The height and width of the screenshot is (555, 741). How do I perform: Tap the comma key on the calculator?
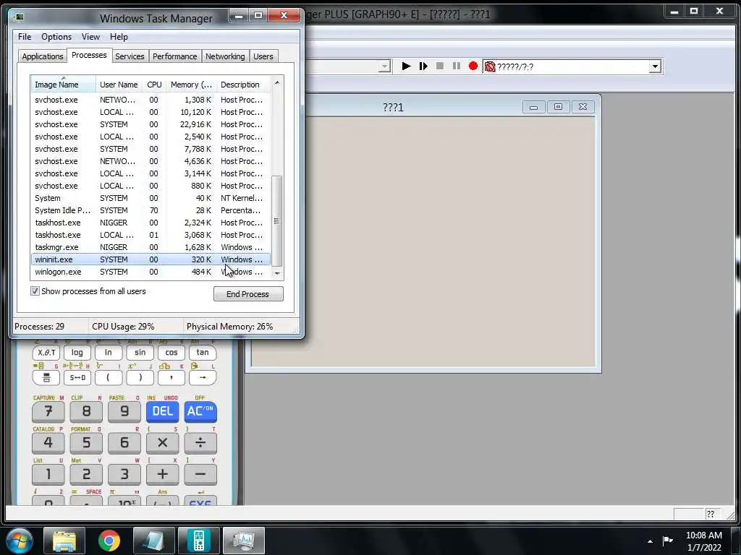point(171,377)
